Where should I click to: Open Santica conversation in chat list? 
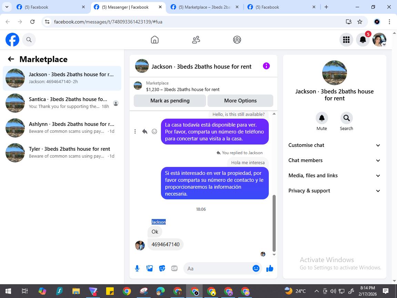(62, 103)
